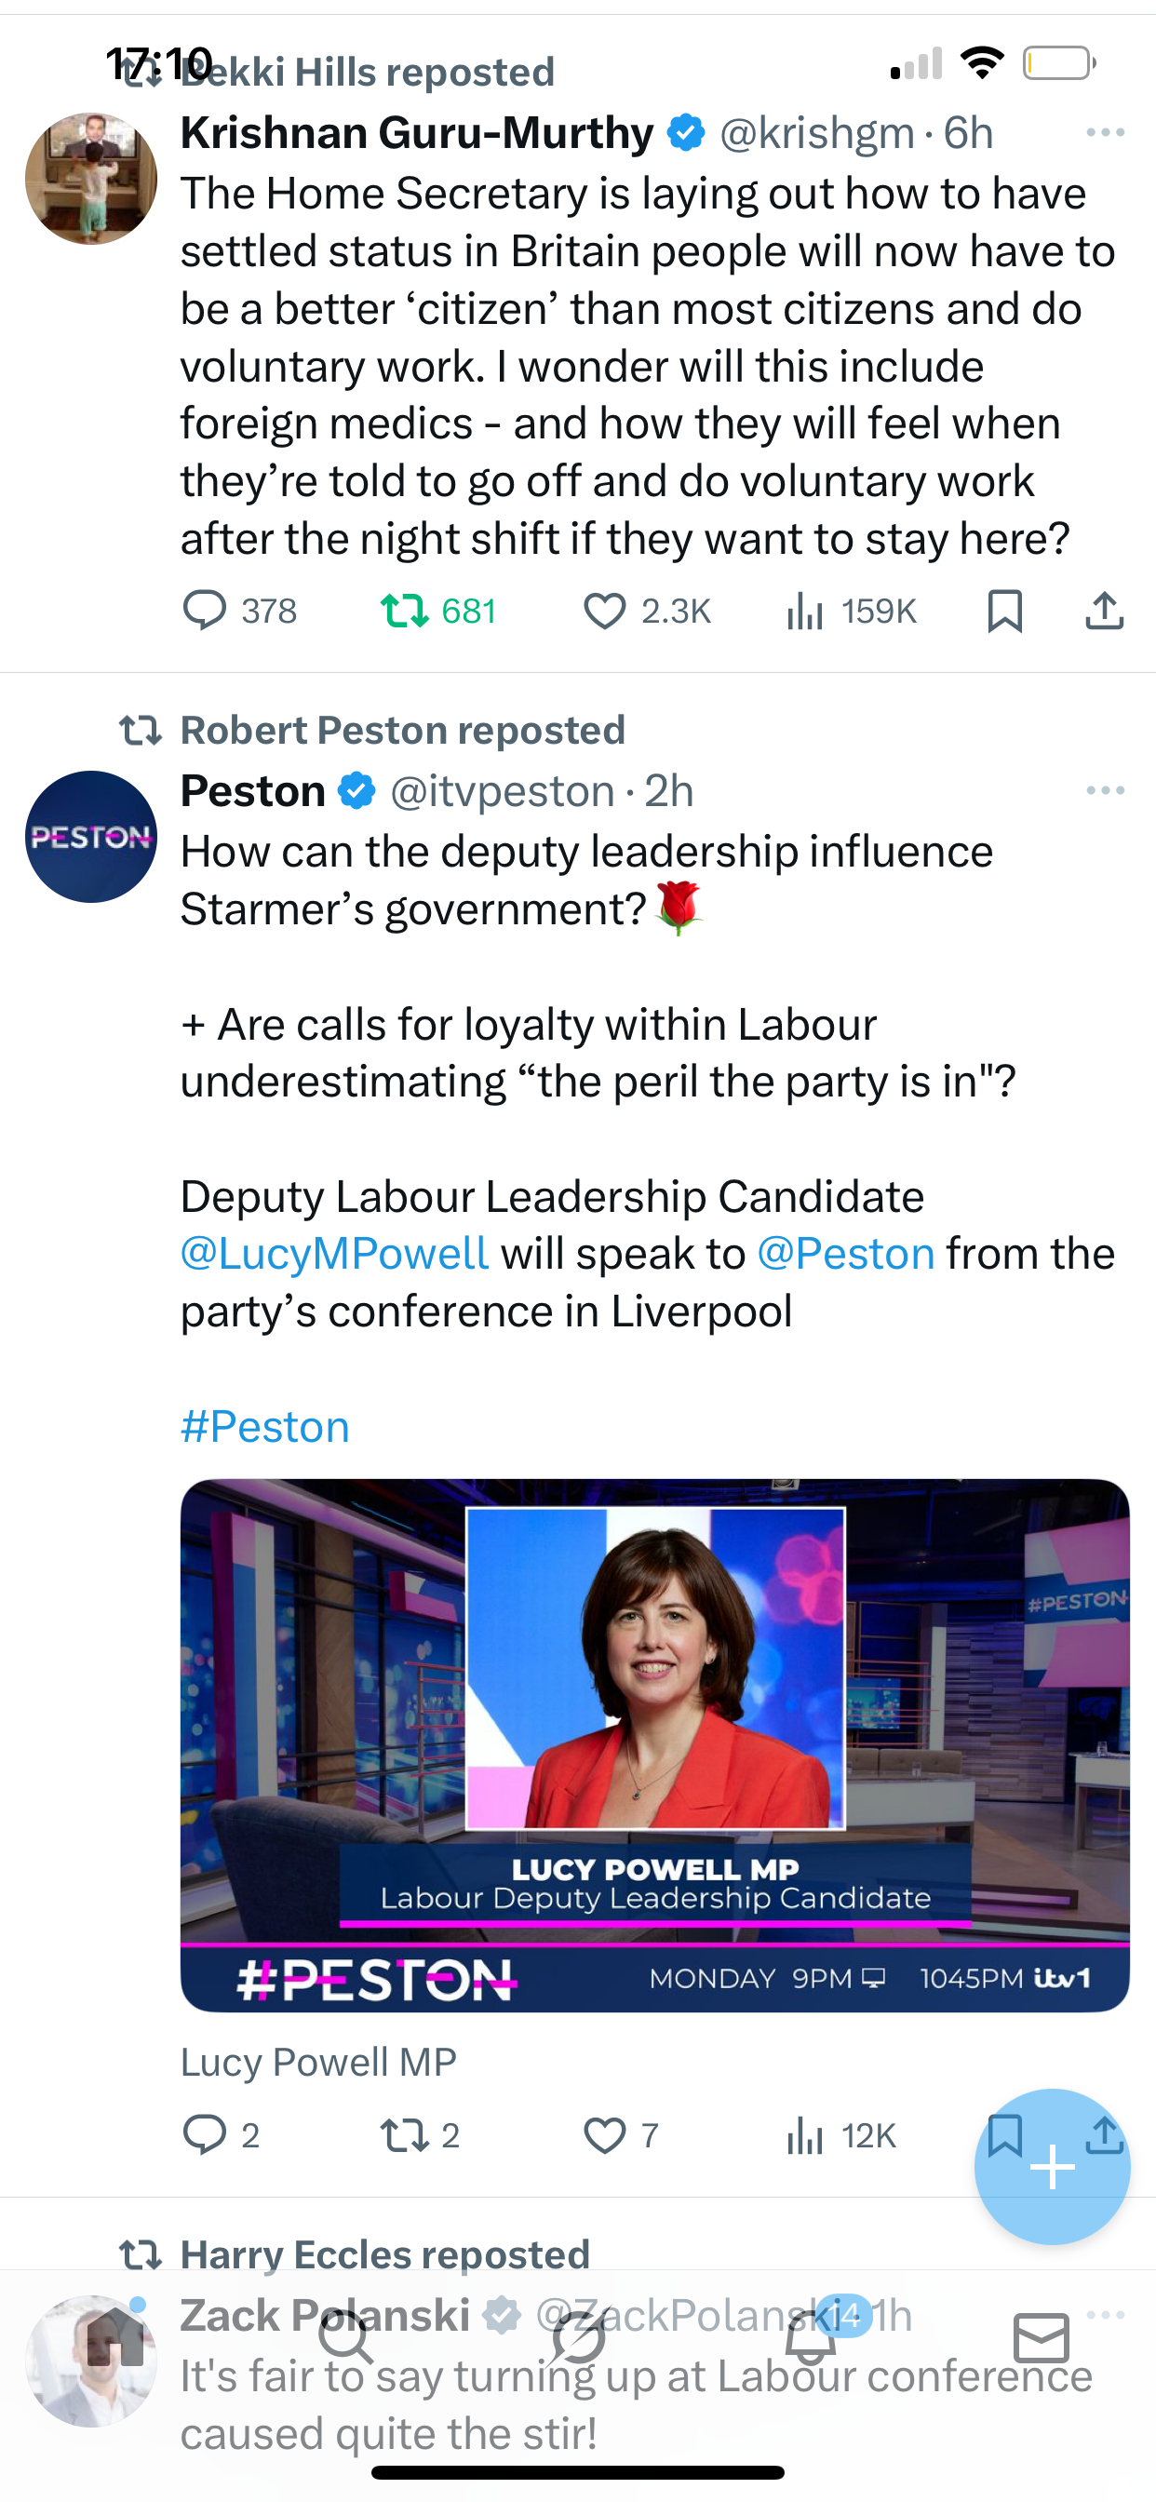The width and height of the screenshot is (1156, 2502).
Task: Reply to Krishnan Guru-Murthy's tweet
Action: (205, 611)
